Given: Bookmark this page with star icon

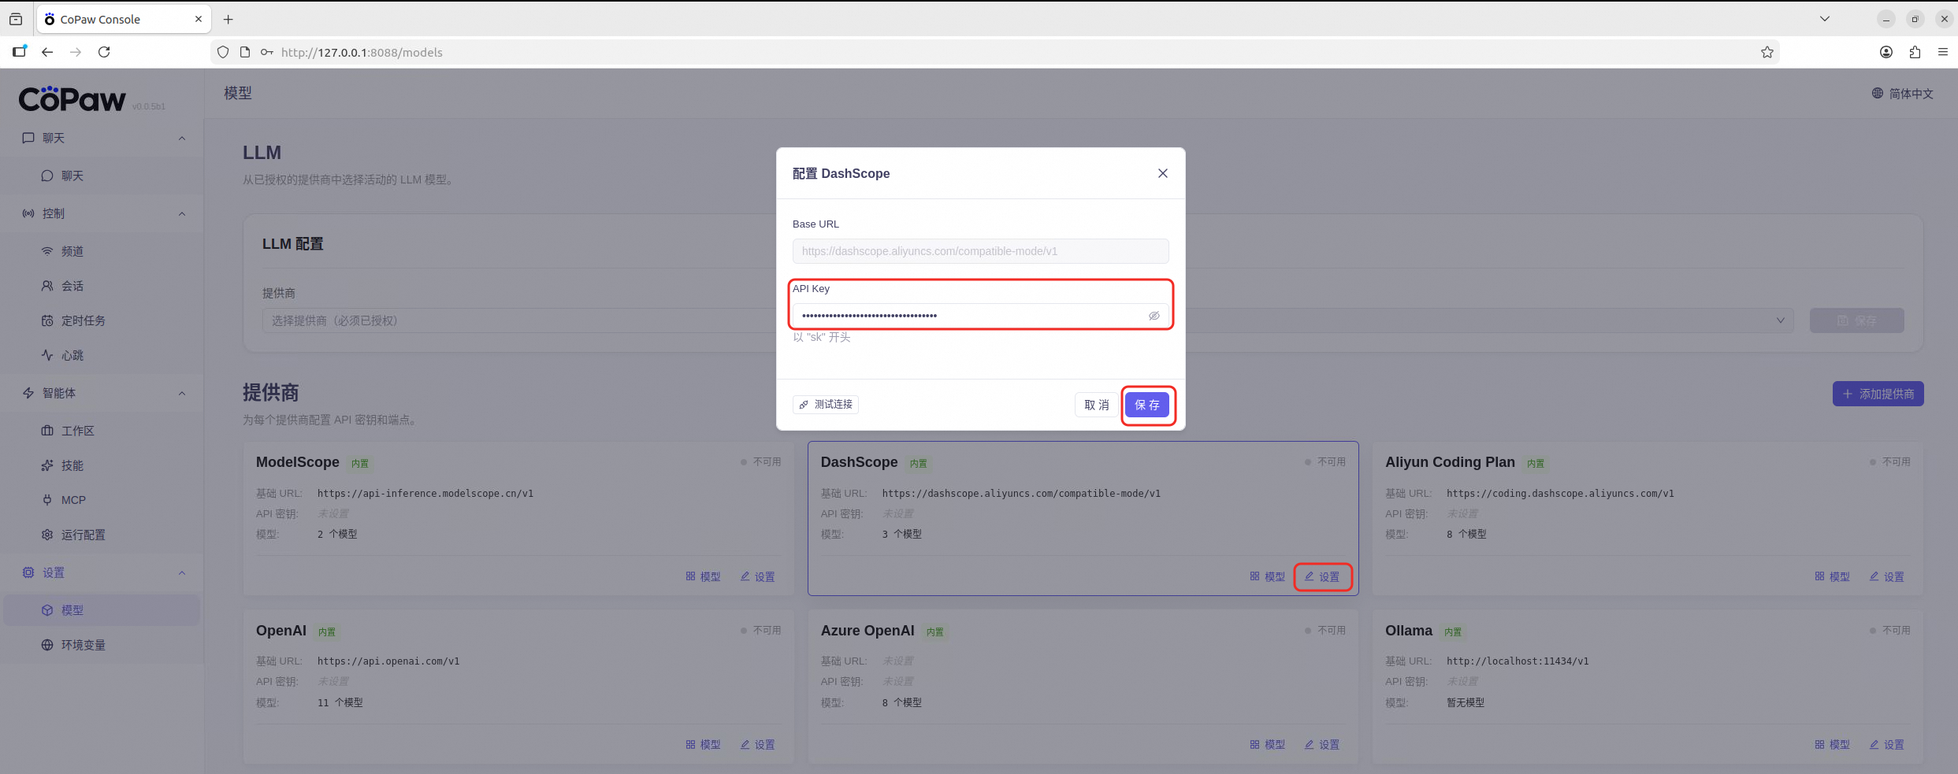Looking at the screenshot, I should pos(1767,52).
